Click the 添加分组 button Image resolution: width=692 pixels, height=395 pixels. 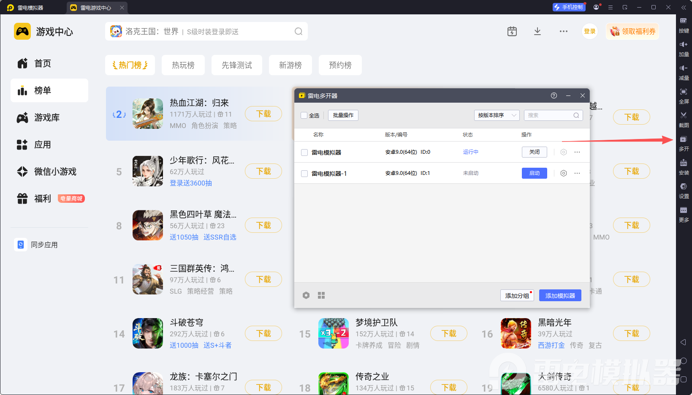517,295
